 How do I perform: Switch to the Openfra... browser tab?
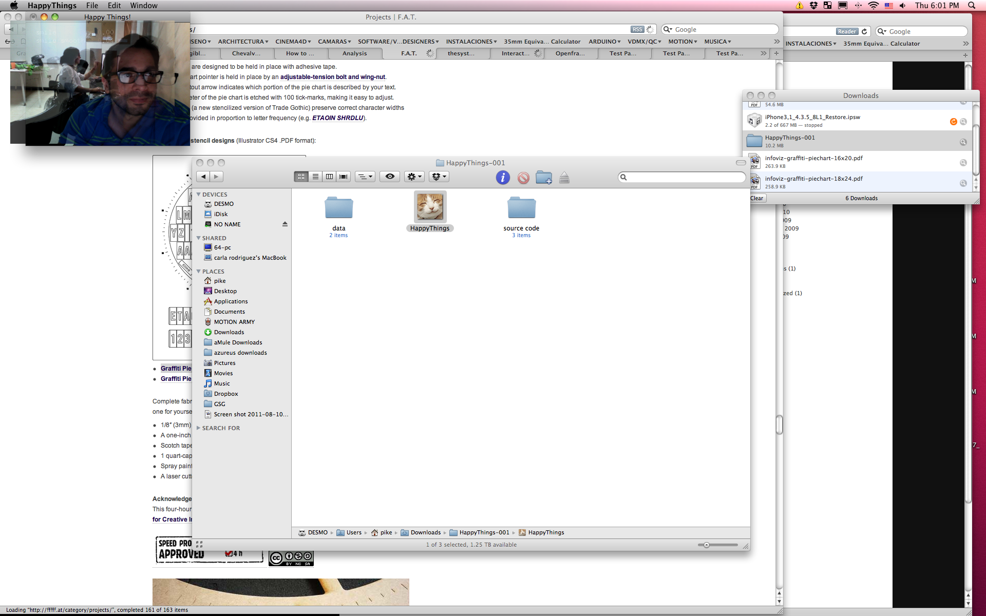point(570,53)
